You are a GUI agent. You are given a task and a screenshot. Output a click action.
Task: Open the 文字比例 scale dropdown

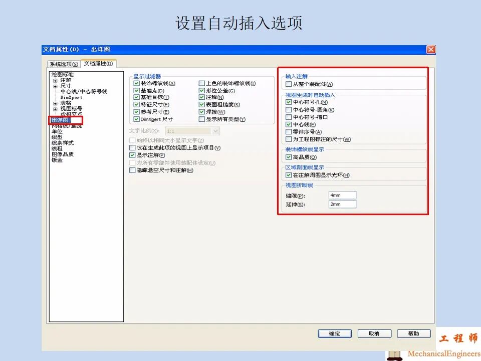point(214,131)
